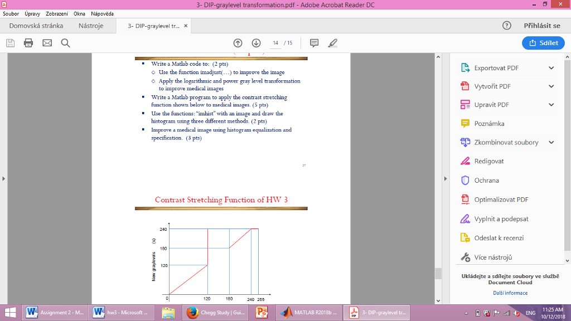Go to the previous page arrow

point(238,43)
